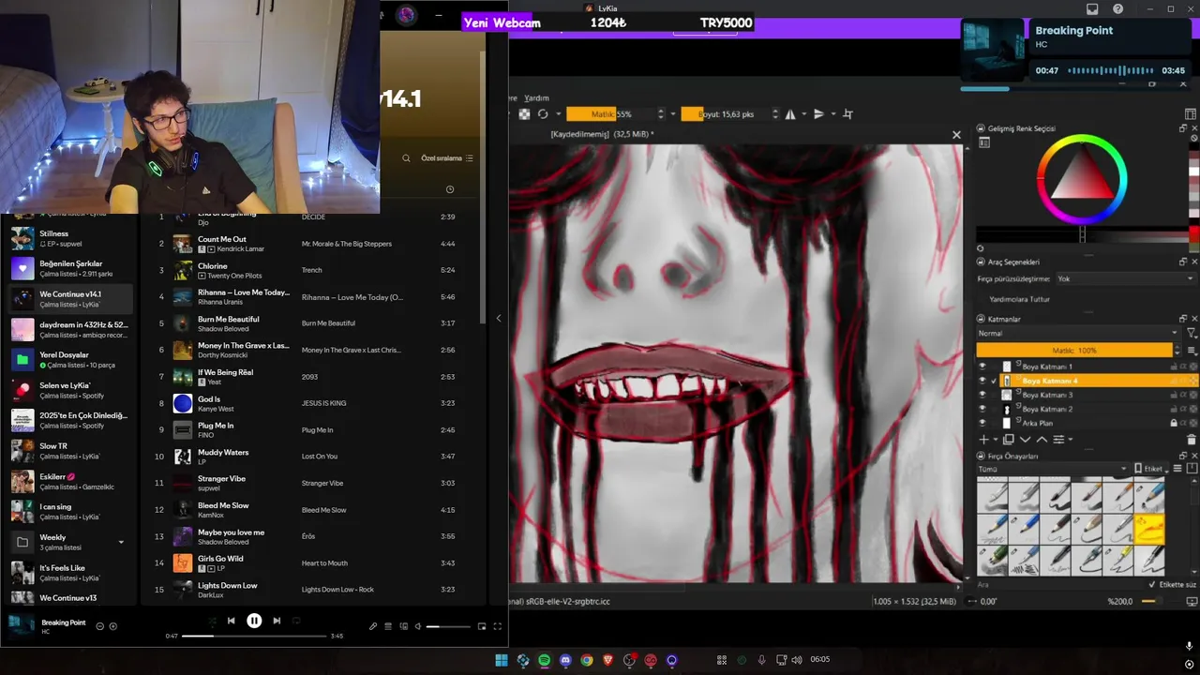
Task: Open the Kendrick Lamar artist link
Action: (240, 249)
